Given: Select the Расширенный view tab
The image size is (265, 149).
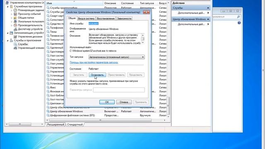Looking at the screenshot, I should point(55,125).
